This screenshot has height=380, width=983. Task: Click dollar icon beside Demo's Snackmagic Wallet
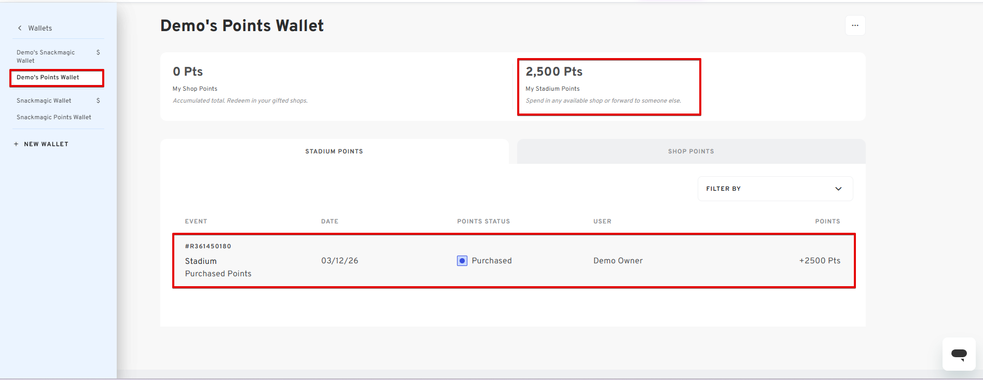(98, 52)
